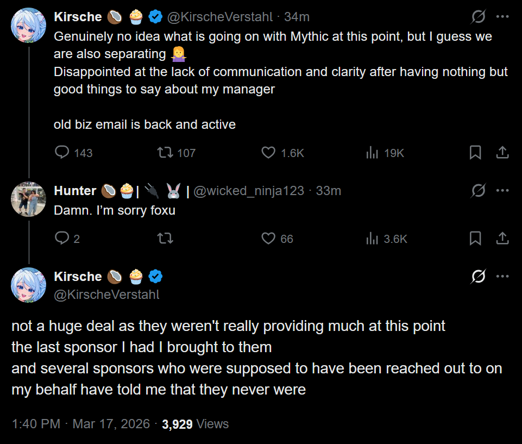Open the 1:40 PM Mar 17, 2026 timestamp
522x444 pixels.
(x=80, y=424)
